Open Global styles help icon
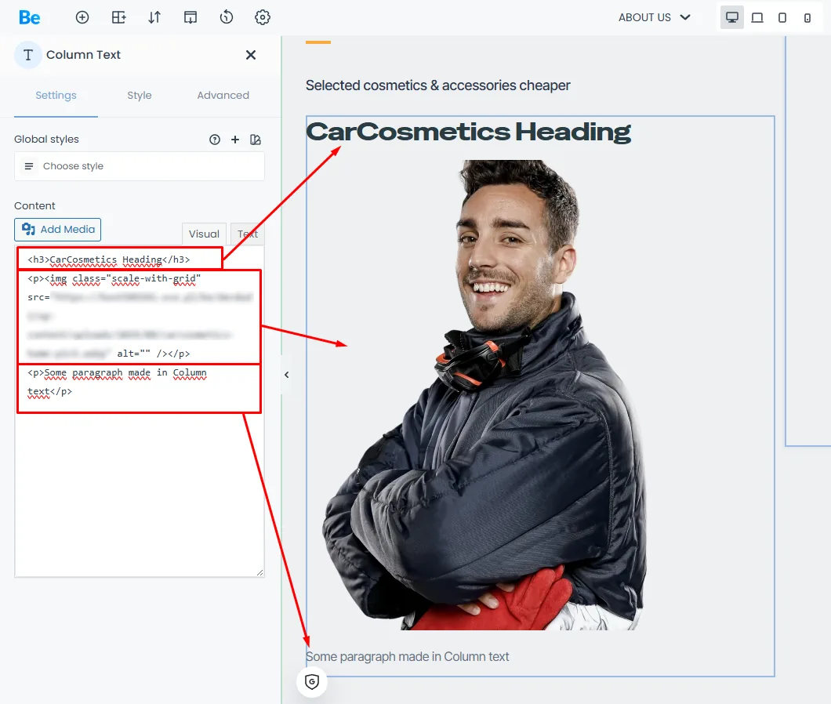 pos(215,140)
